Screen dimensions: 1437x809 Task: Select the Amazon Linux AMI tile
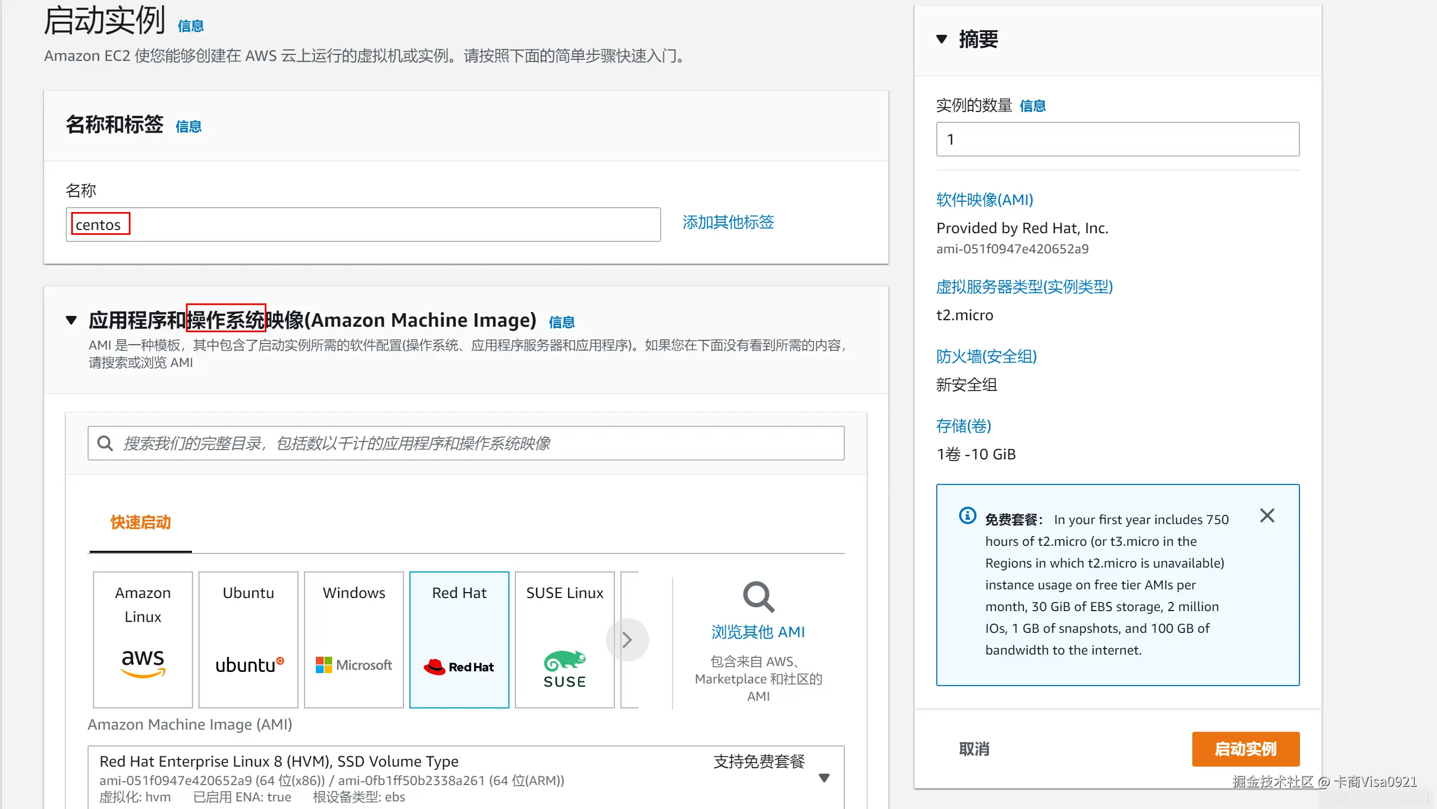tap(143, 639)
